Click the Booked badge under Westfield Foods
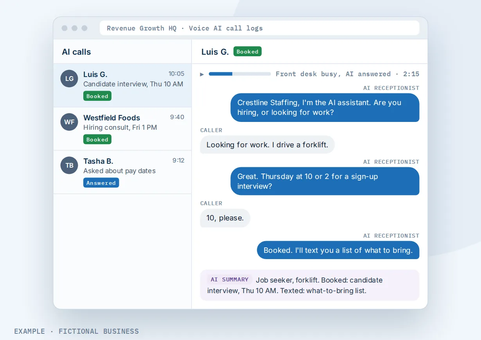481x340 pixels. pos(97,140)
